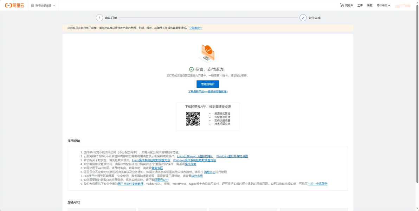Open the shopping cart 购物车
The image size is (419, 211).
coord(347,5)
